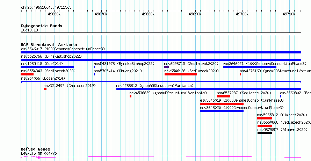Click the black bar of nsv5879857
Viewport: 311px width, 161px height.
(265, 133)
